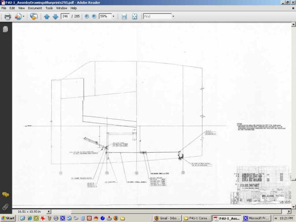Click the Firefox quick launch icon

[x=116, y=218]
